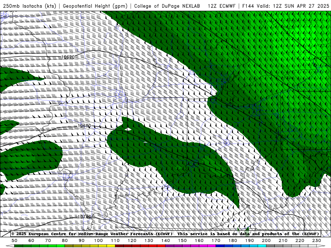Select the 80 knot scale label
The width and height of the screenshot is (331, 248).
click(x=65, y=241)
